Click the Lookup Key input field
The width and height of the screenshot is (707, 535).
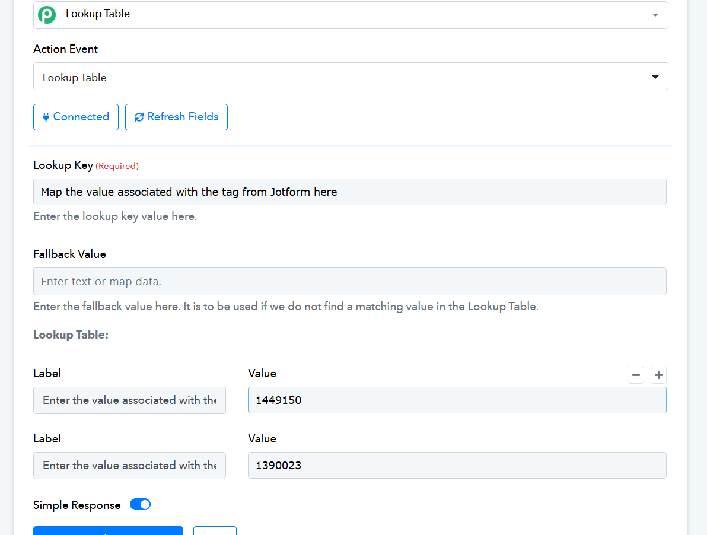click(350, 192)
